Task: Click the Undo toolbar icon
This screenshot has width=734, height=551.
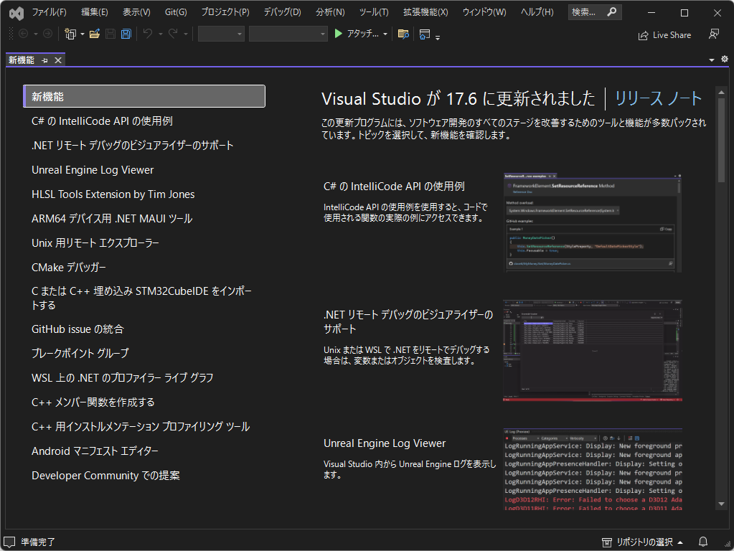Action: click(x=147, y=34)
